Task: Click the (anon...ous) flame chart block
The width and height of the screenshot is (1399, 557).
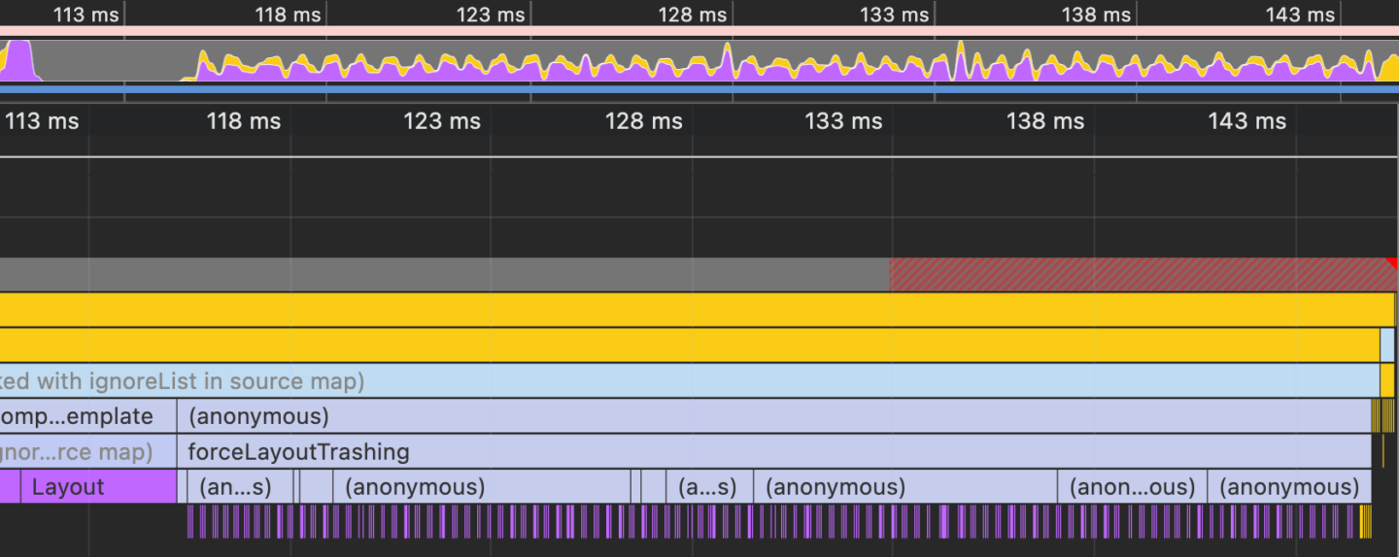Action: point(1132,487)
